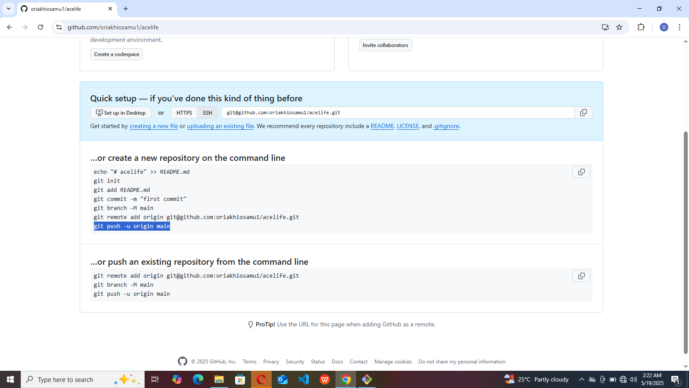Select the HTTPS URL option
The width and height of the screenshot is (689, 388).
tap(184, 113)
